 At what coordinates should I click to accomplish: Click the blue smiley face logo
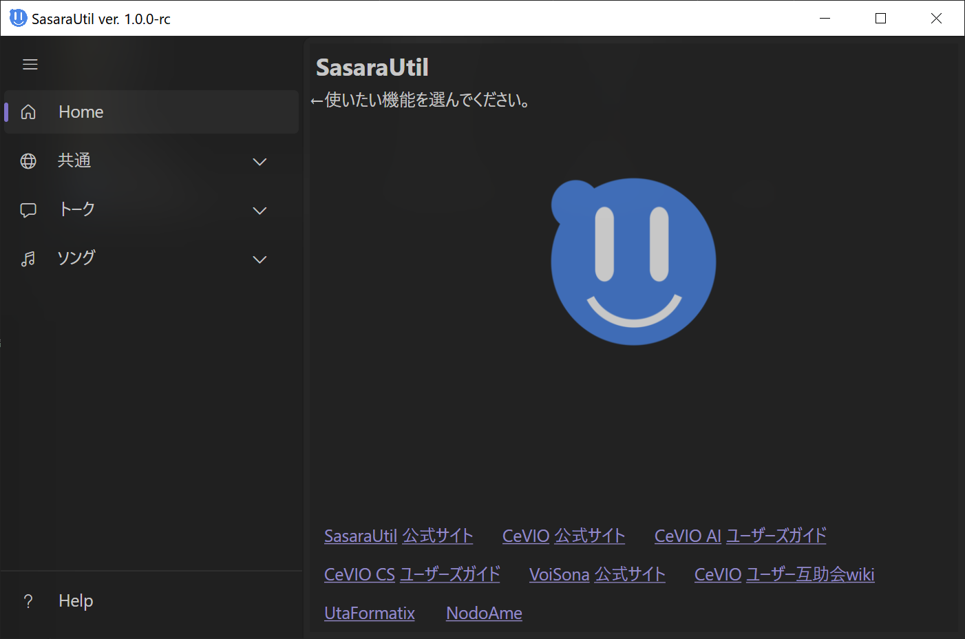pyautogui.click(x=633, y=262)
